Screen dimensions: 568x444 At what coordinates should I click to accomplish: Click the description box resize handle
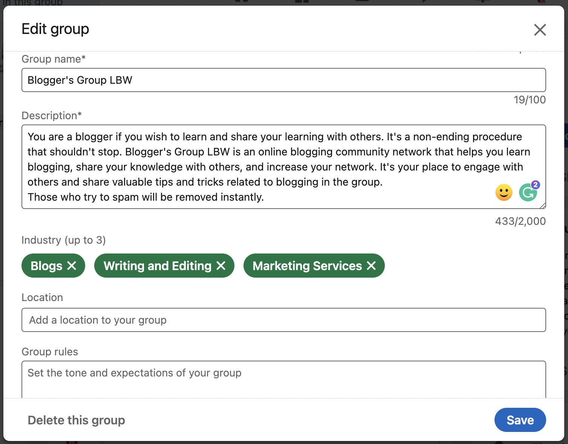point(543,206)
